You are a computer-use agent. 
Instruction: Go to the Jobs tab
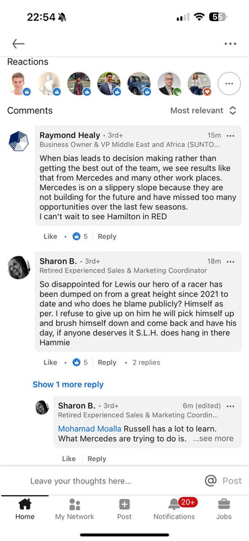click(224, 510)
